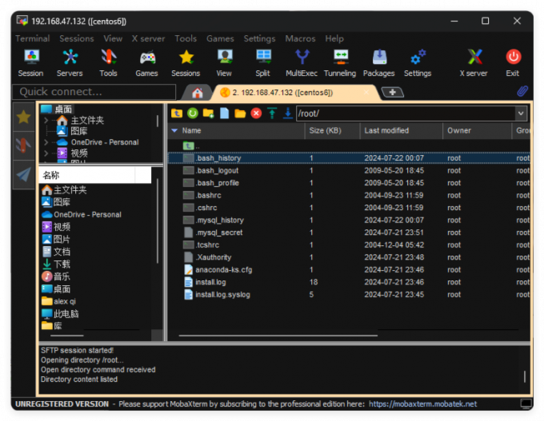The image size is (544, 421).
Task: Focus the Quick connect field
Action: point(94,92)
